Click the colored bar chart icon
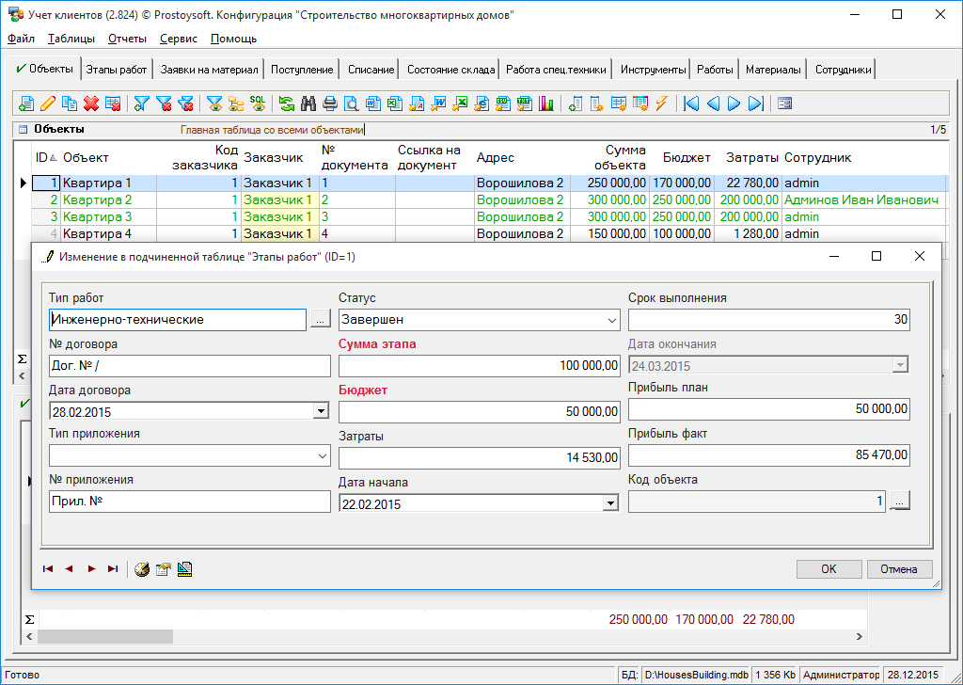 point(546,104)
